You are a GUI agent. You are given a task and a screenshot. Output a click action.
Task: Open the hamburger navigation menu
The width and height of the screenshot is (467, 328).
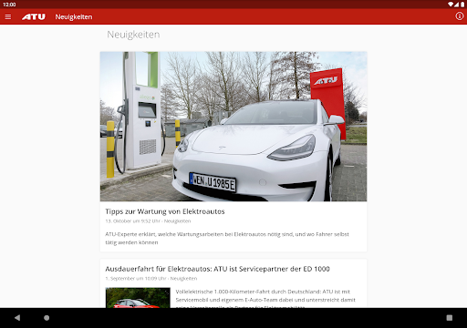[x=8, y=17]
